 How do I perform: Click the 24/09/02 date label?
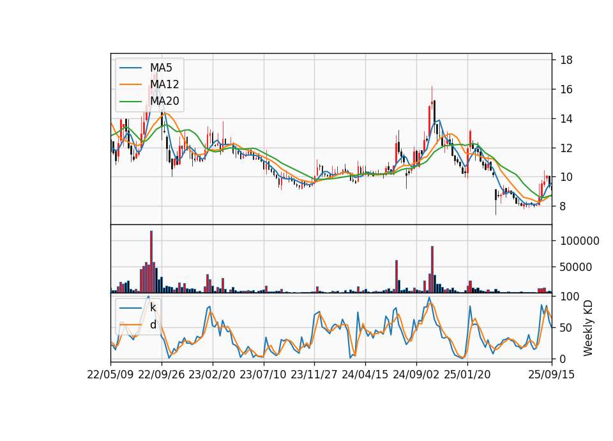[416, 375]
